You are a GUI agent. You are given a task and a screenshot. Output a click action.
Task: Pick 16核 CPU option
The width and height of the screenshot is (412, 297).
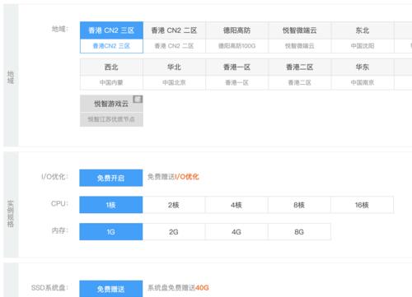tap(362, 205)
